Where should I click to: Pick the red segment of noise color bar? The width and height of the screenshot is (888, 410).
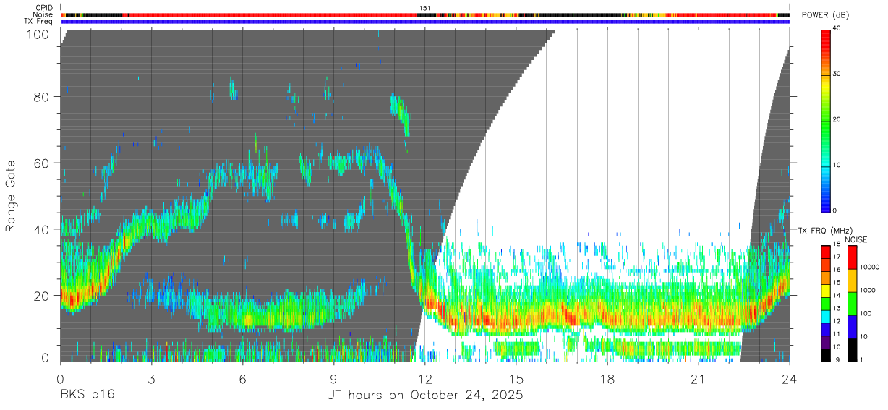[852, 257]
